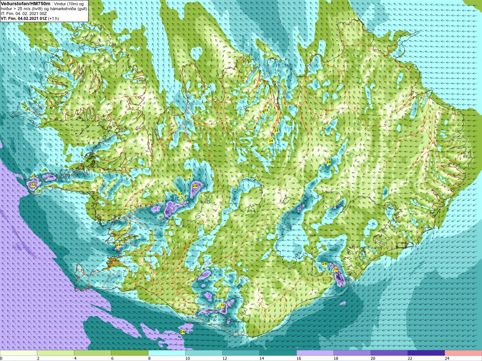This screenshot has width=482, height=361.
Task: Click the bold title 'Veðurstofan/HM750m'
Action: point(26,3)
